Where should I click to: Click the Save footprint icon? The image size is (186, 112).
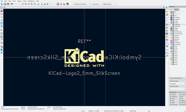[8, 4]
